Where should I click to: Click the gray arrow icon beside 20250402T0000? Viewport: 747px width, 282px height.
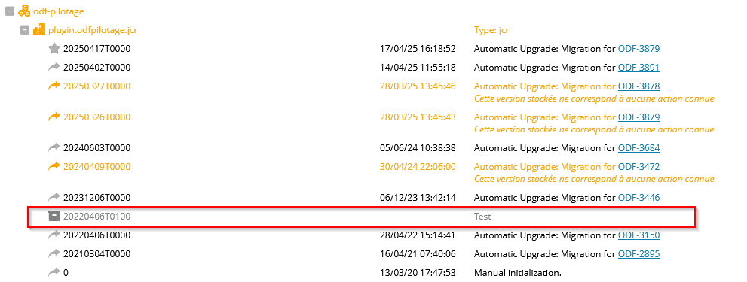click(x=54, y=67)
